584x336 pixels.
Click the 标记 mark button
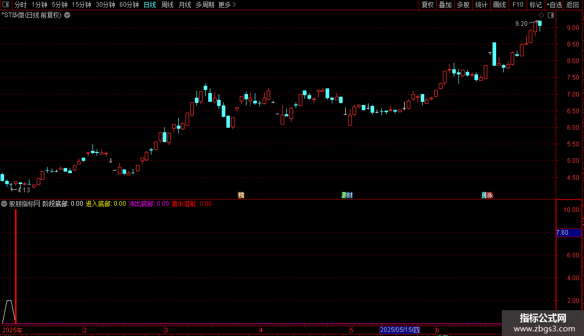click(x=535, y=5)
